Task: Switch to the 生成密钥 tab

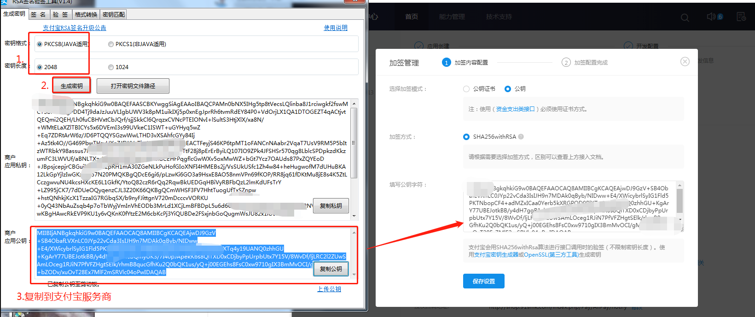Action: (14, 14)
